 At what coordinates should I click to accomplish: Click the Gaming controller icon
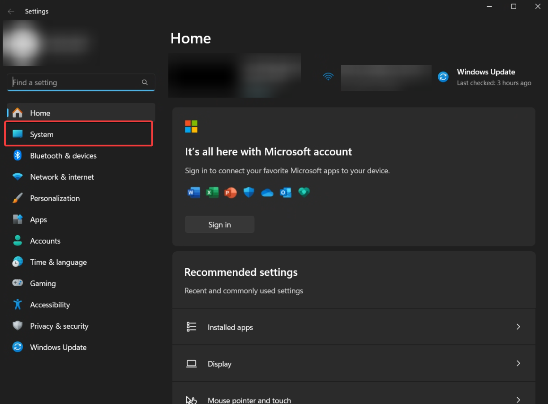[x=17, y=283]
